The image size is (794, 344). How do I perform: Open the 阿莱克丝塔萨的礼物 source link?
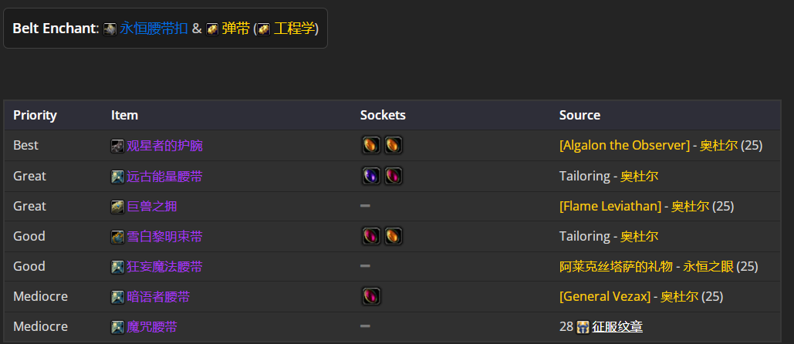(x=616, y=266)
